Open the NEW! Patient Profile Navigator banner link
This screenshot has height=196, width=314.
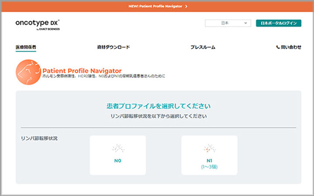[155, 7]
